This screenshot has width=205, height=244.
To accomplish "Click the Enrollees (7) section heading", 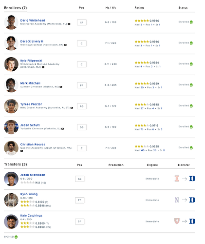I will [16, 8].
